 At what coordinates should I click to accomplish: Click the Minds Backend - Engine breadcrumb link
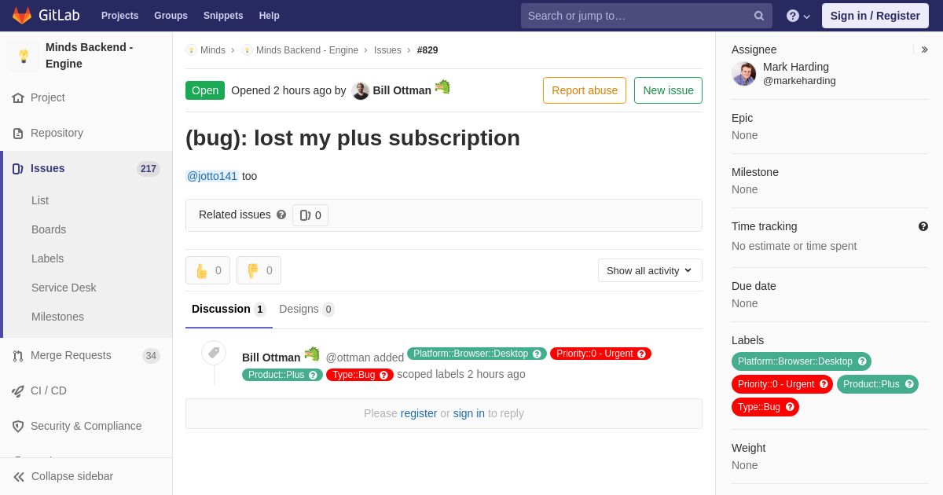click(307, 50)
